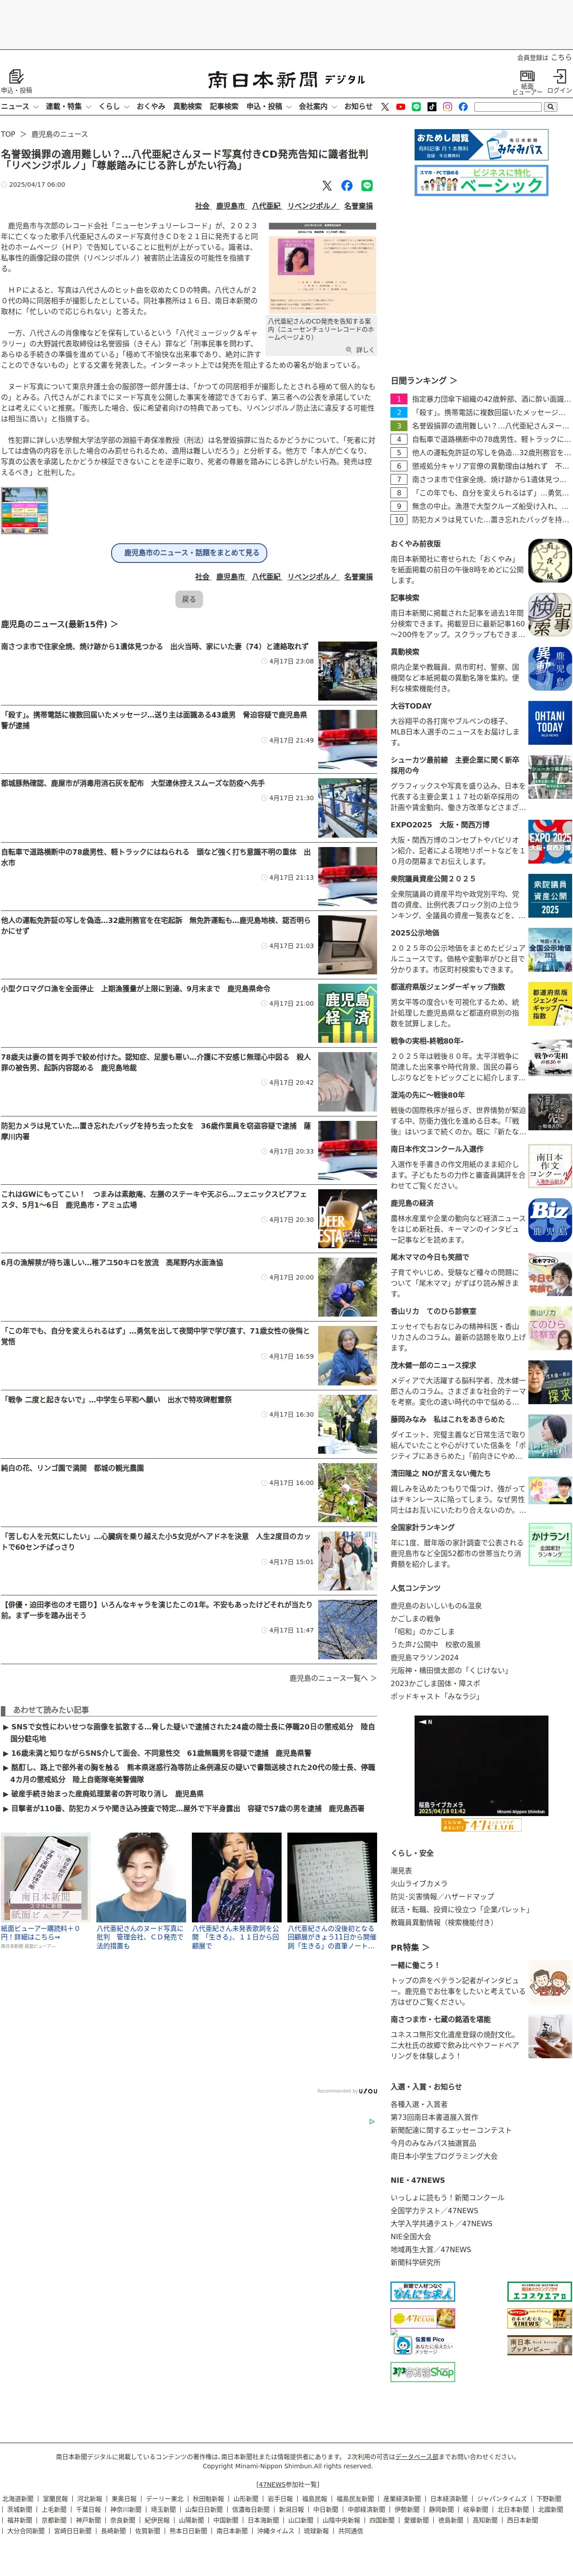Click the 戻る button
The height and width of the screenshot is (2576, 573).
pyautogui.click(x=189, y=599)
